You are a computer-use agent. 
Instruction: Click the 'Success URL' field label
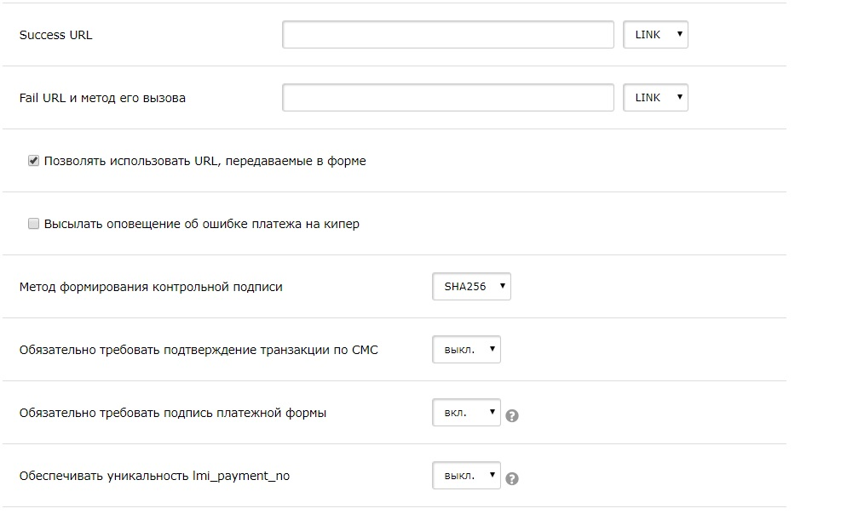click(55, 35)
